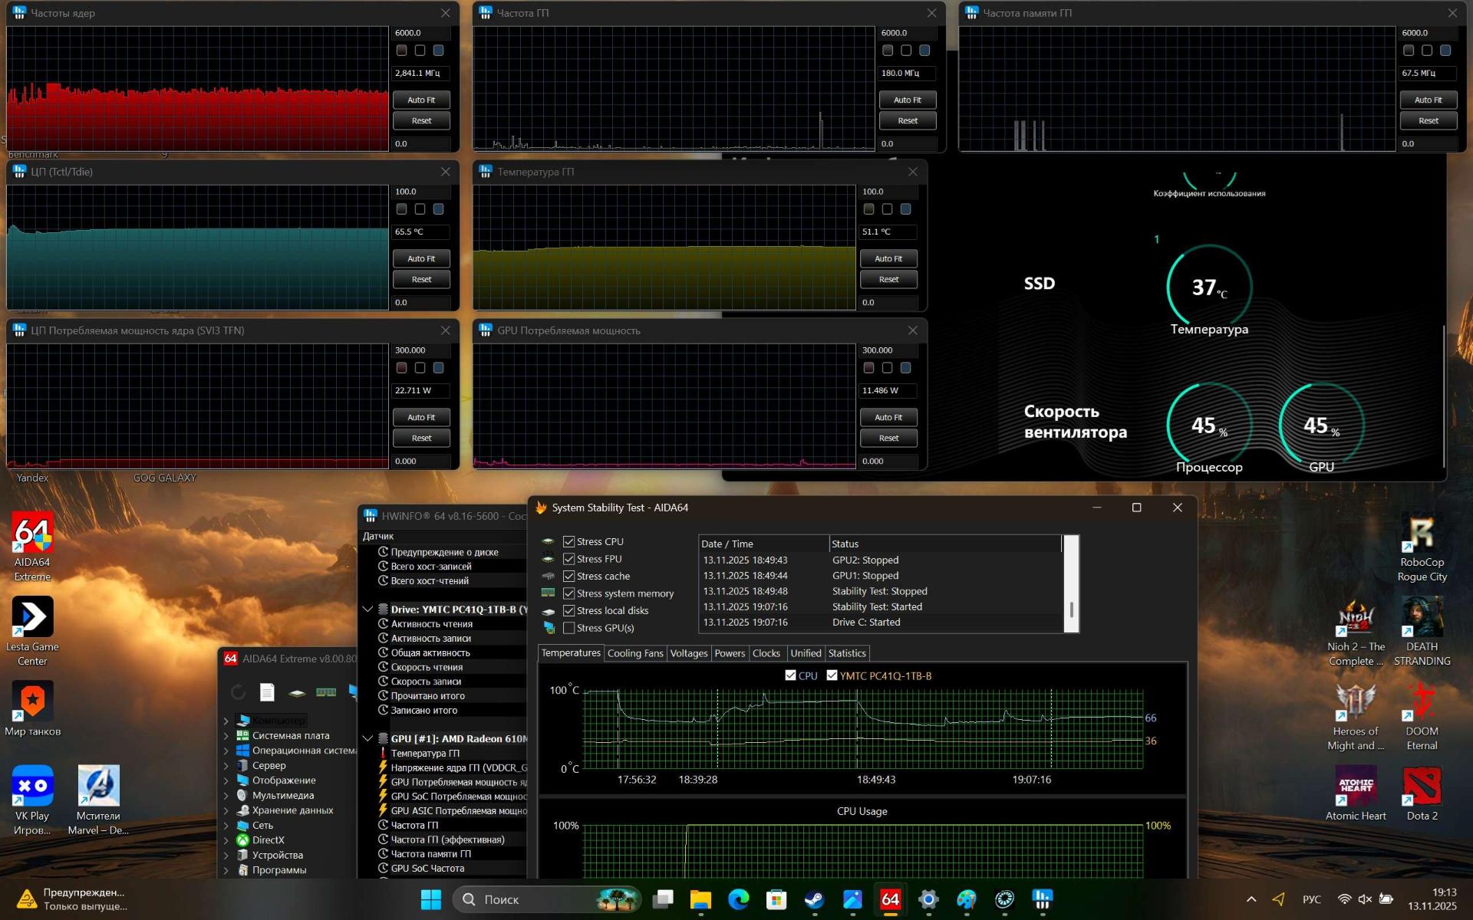Enable Stress GPU(s) checkbox
This screenshot has height=920, width=1473.
point(568,628)
